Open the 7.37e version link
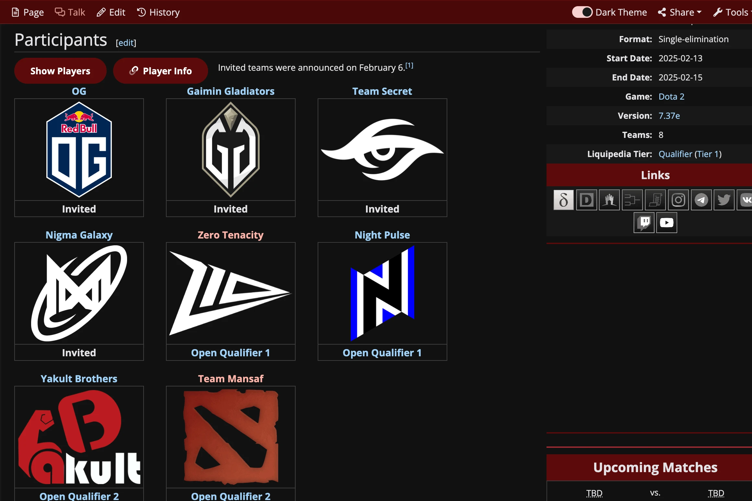Image resolution: width=752 pixels, height=501 pixels. (669, 116)
